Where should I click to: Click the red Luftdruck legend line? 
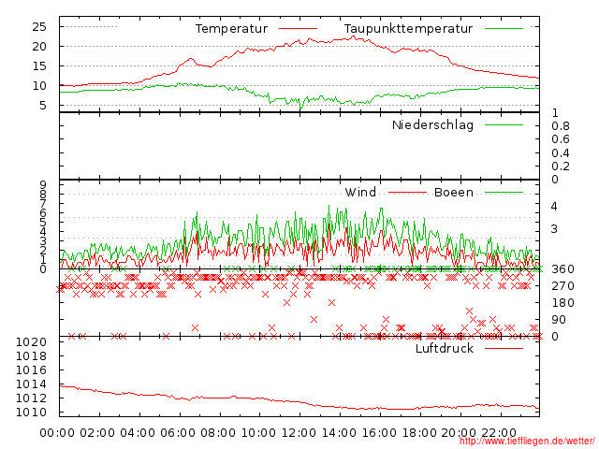coord(504,348)
